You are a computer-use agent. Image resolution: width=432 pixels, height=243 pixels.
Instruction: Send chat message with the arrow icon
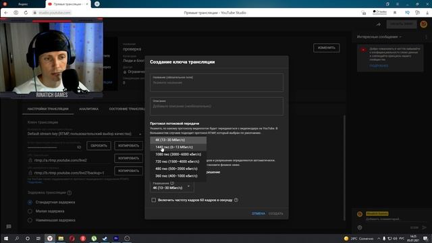(x=425, y=227)
